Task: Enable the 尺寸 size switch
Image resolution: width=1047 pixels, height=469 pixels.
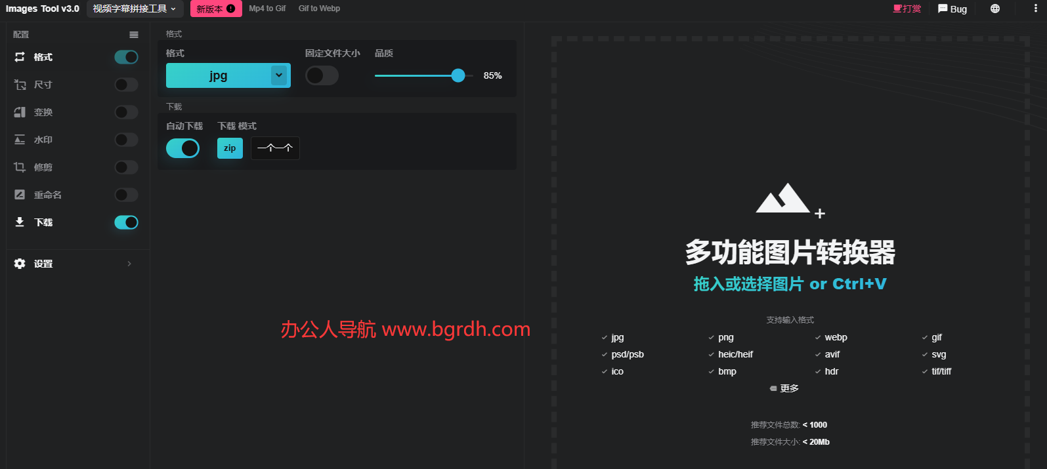Action: [126, 85]
